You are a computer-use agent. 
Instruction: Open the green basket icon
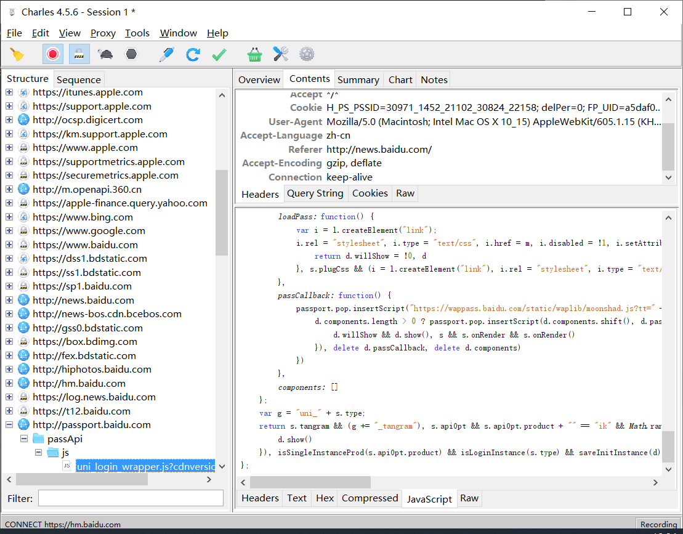point(254,54)
